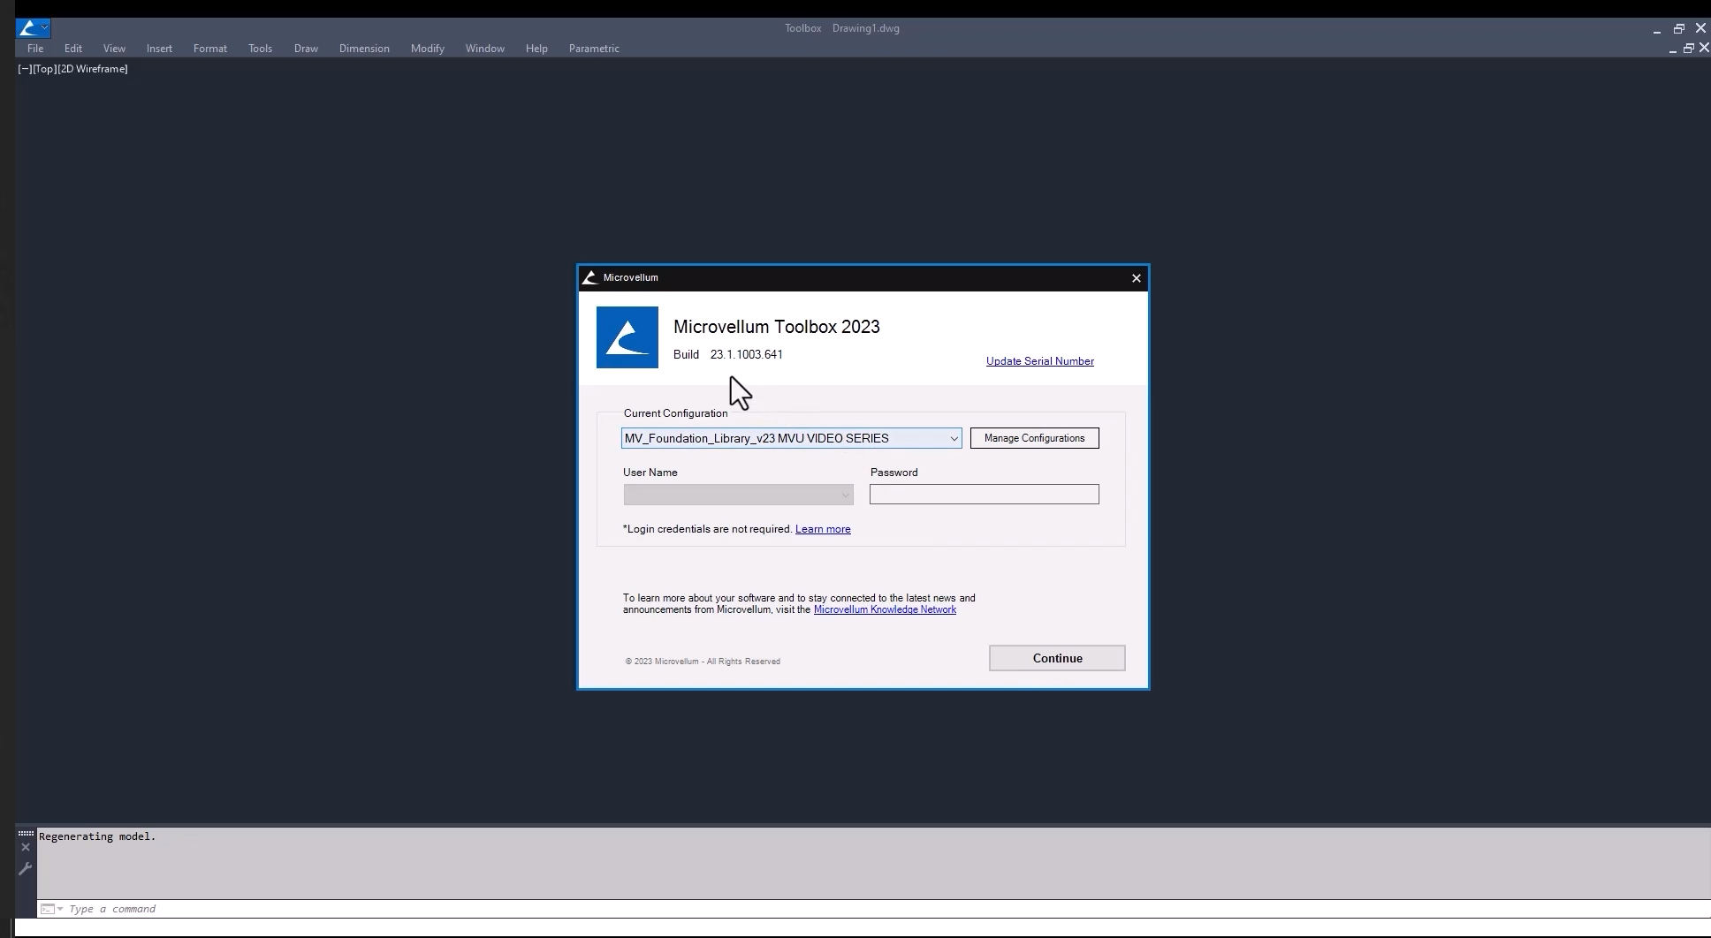1711x938 pixels.
Task: Close the Drawing1.dwg inner window
Action: click(1704, 48)
